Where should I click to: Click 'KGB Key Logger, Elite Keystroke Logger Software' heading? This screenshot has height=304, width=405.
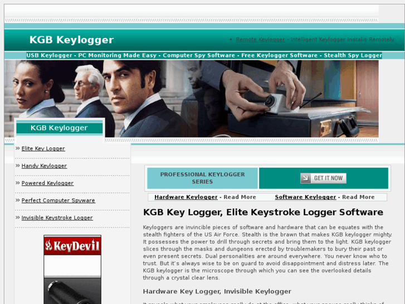pos(263,212)
